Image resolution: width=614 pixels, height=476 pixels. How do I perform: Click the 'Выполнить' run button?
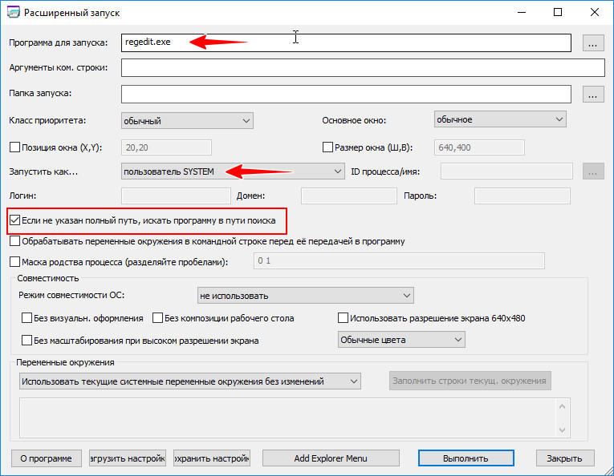[x=466, y=458]
